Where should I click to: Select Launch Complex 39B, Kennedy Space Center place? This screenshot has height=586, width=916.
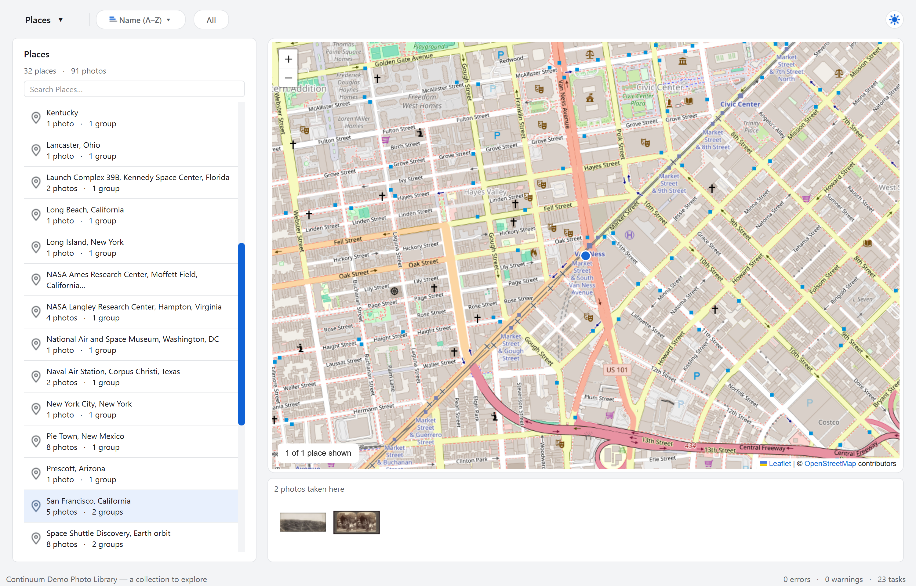tap(131, 183)
